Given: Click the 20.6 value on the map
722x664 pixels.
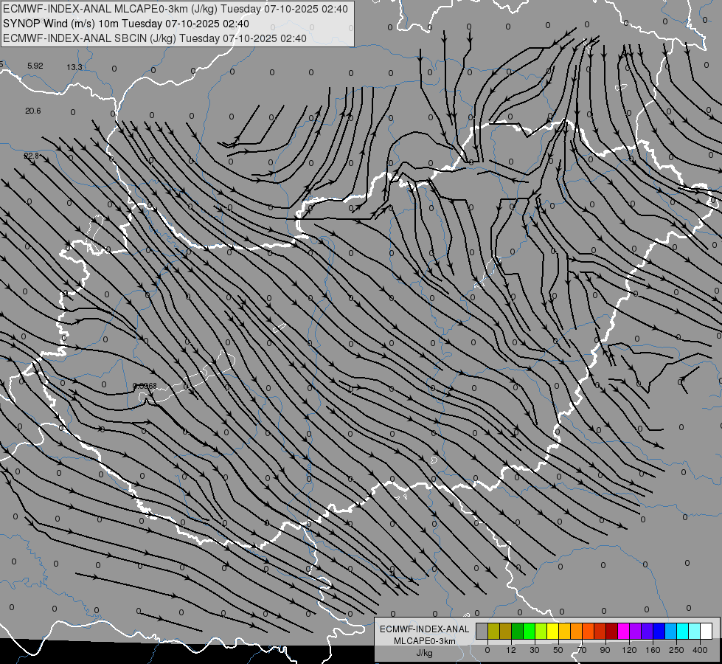Looking at the screenshot, I should 32,111.
